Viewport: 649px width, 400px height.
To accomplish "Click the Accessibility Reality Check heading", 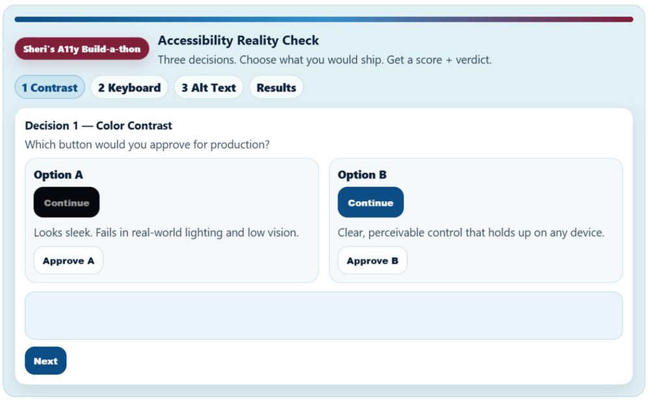I will point(238,41).
